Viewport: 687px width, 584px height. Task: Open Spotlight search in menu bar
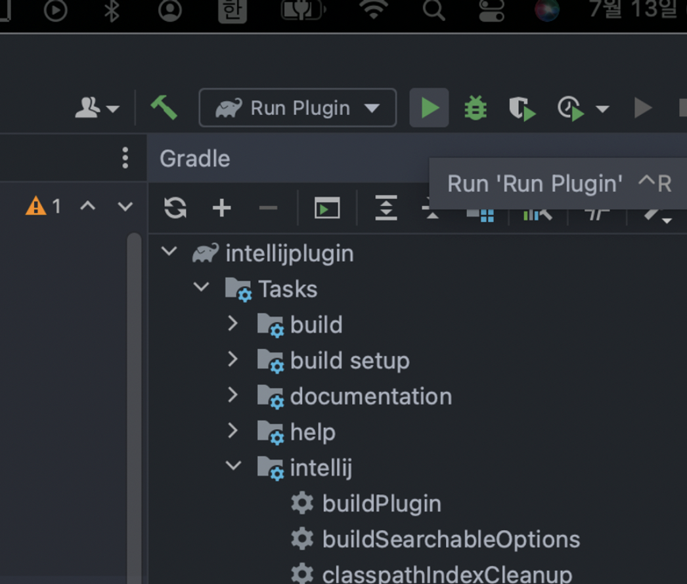coord(433,10)
